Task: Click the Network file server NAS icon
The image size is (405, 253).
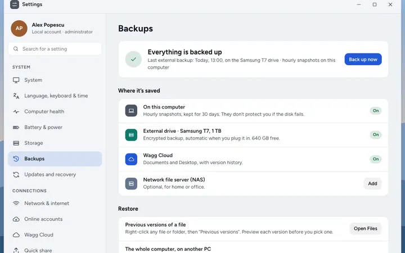Action: (131, 183)
